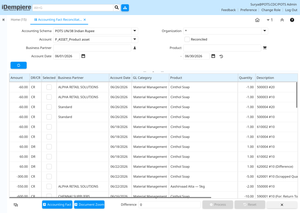Open the Change Role link
Screen dimensions: 300x213
pyautogui.click(x=271, y=10)
